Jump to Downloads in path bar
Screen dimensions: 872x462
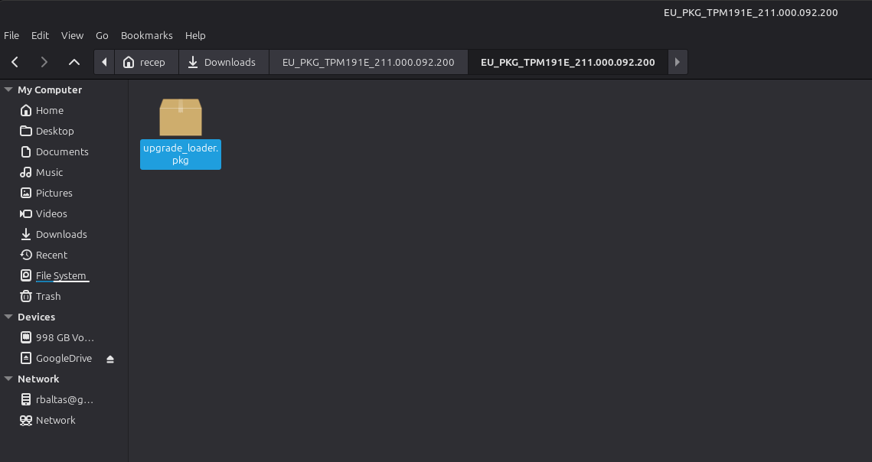click(224, 62)
